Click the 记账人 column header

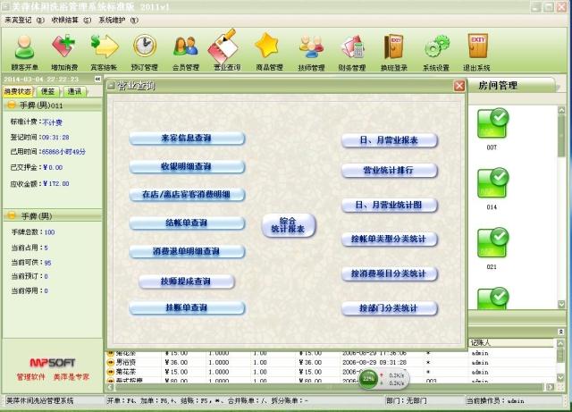(x=511, y=342)
